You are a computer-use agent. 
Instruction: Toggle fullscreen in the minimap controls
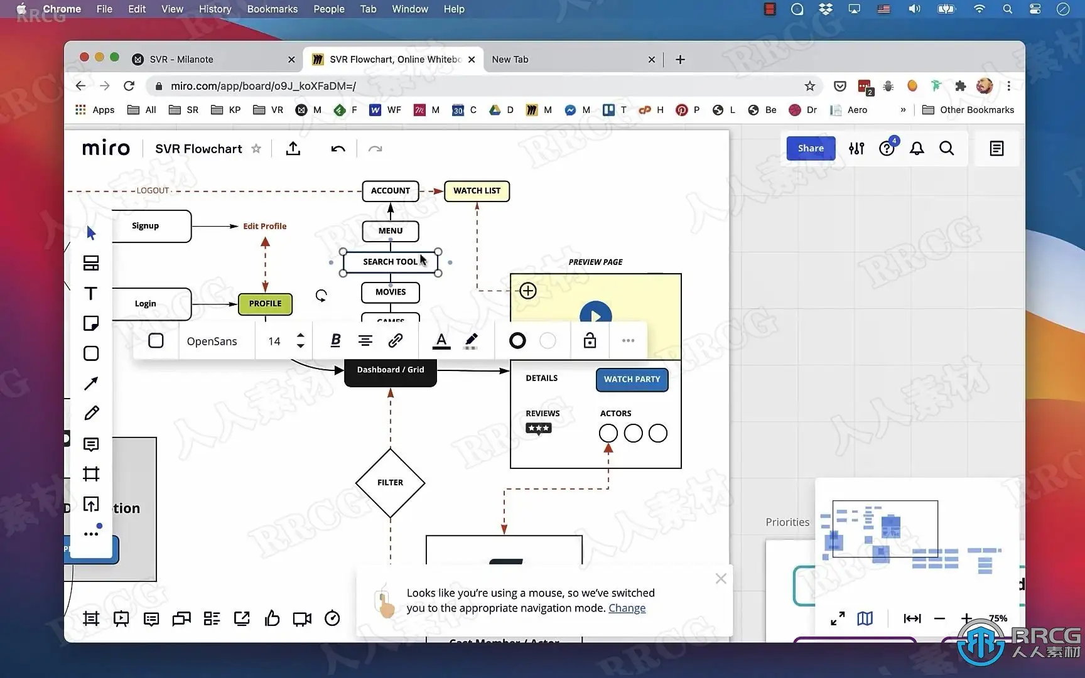tap(838, 618)
